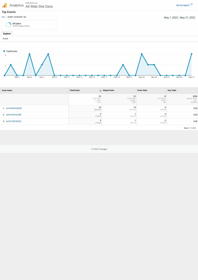Select the Event sub-tab
The width and height of the screenshot is (198, 280).
5,39
